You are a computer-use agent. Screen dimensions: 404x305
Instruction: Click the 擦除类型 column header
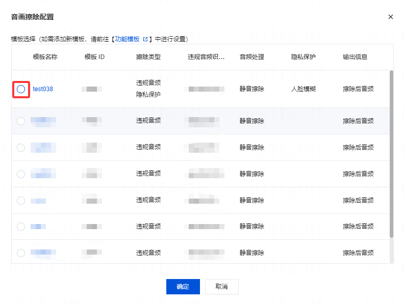click(x=148, y=57)
